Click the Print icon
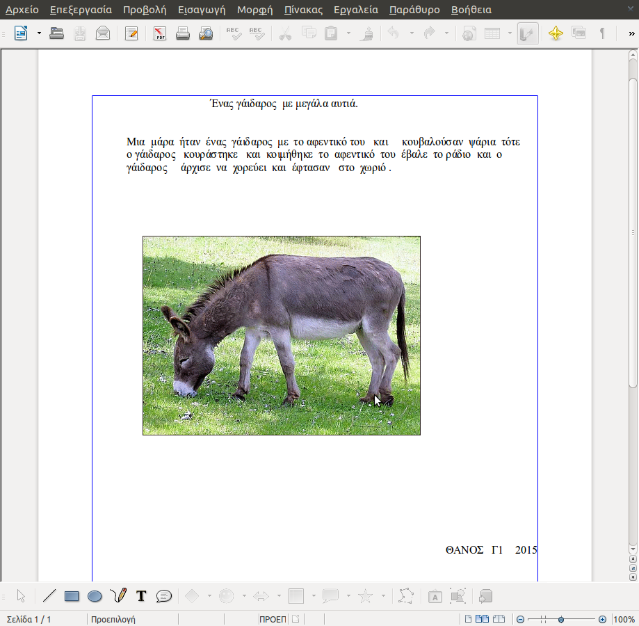This screenshot has width=639, height=626. tap(183, 33)
